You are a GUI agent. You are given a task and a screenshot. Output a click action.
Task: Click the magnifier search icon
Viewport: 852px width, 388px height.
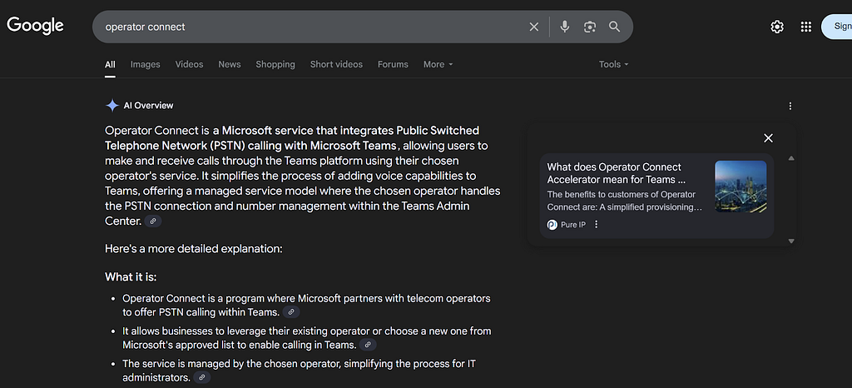[x=615, y=27]
